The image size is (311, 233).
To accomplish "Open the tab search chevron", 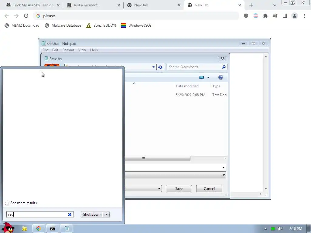I will [275, 5].
